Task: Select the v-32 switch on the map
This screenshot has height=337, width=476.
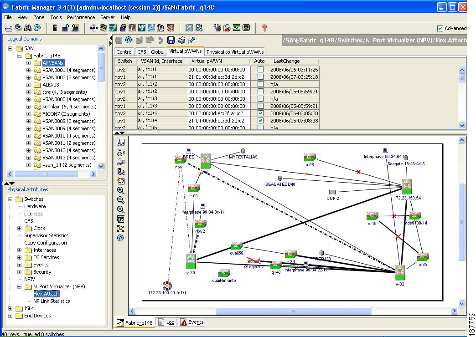Action: (x=400, y=272)
